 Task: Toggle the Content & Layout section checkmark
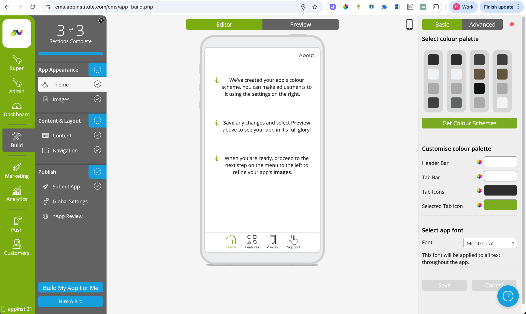(98, 120)
